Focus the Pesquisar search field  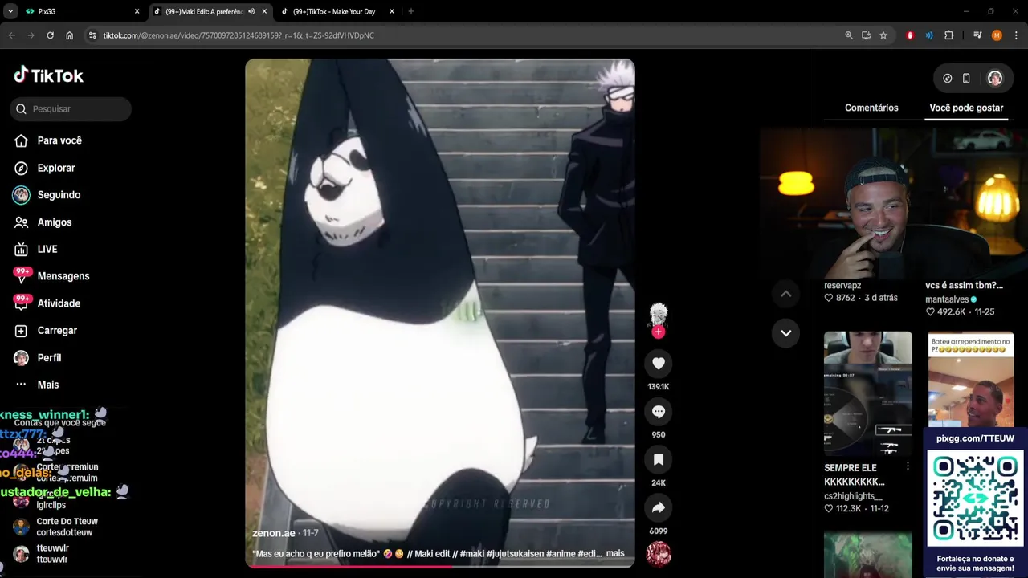71,108
